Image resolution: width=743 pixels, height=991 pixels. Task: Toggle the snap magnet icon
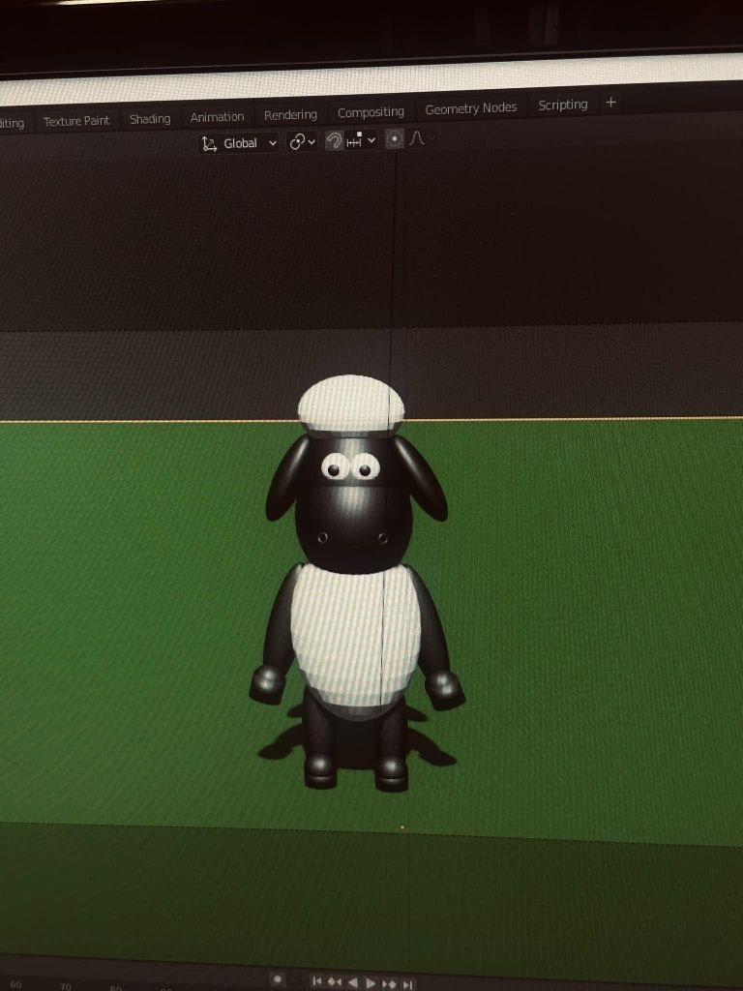click(334, 140)
